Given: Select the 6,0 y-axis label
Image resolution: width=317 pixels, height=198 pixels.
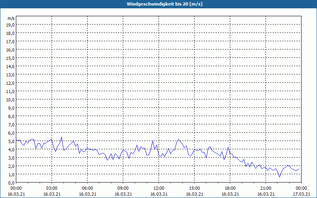Looking at the screenshot, I should 11,133.
